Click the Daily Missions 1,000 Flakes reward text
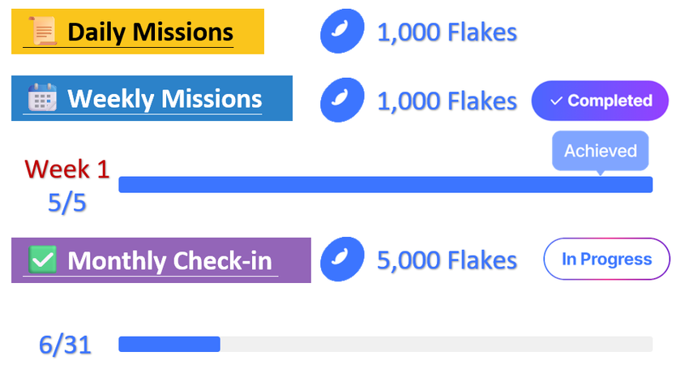This screenshot has height=382, width=689. tap(447, 32)
